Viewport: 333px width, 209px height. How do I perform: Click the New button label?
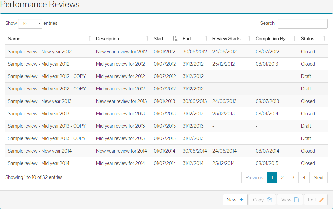pos(231,200)
